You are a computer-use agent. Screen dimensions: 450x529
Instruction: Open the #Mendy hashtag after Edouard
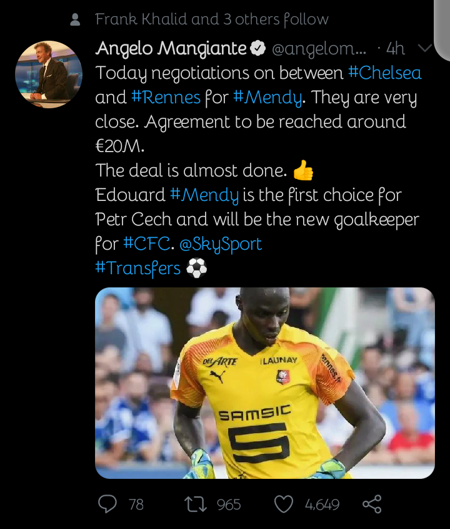(x=204, y=195)
